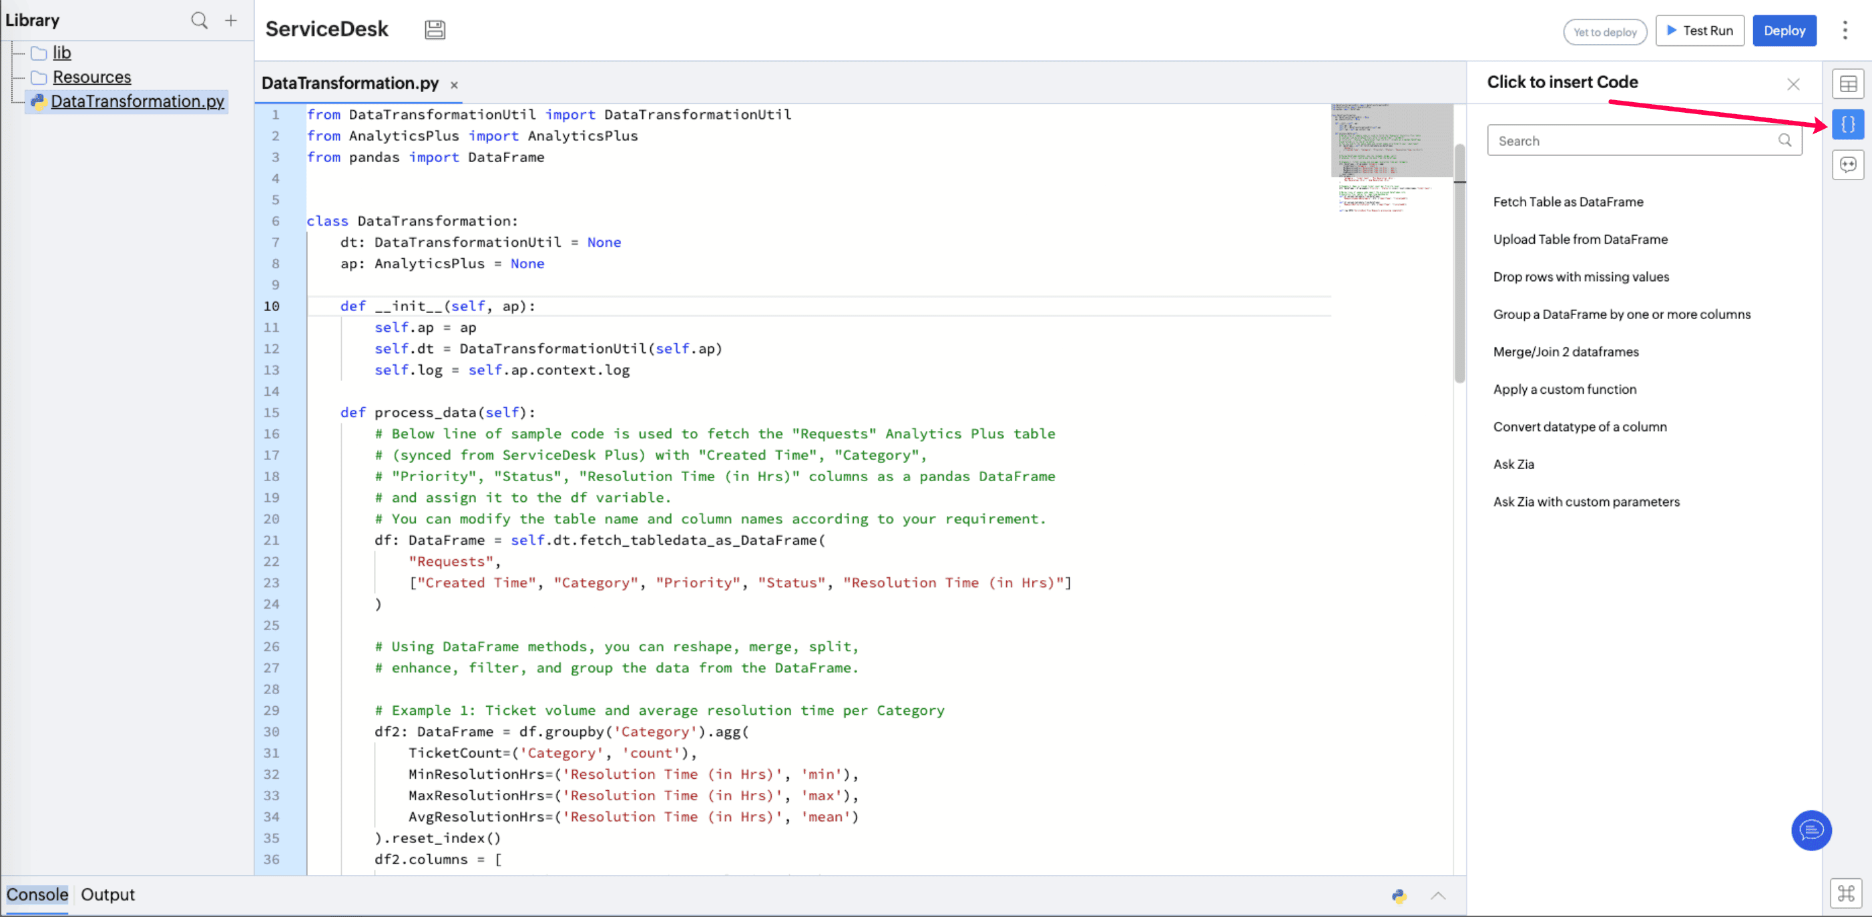Add a new file to Library
The height and width of the screenshot is (917, 1872).
coord(231,20)
